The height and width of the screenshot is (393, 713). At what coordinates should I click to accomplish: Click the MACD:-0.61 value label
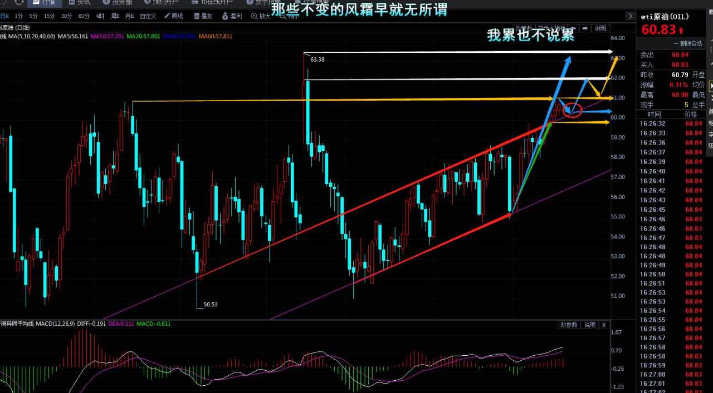154,324
